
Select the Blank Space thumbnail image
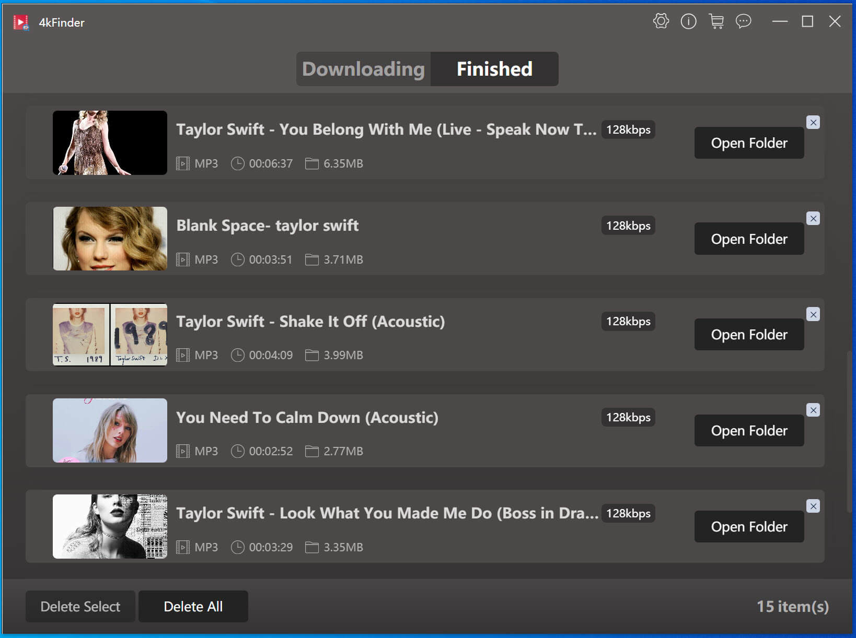[110, 239]
